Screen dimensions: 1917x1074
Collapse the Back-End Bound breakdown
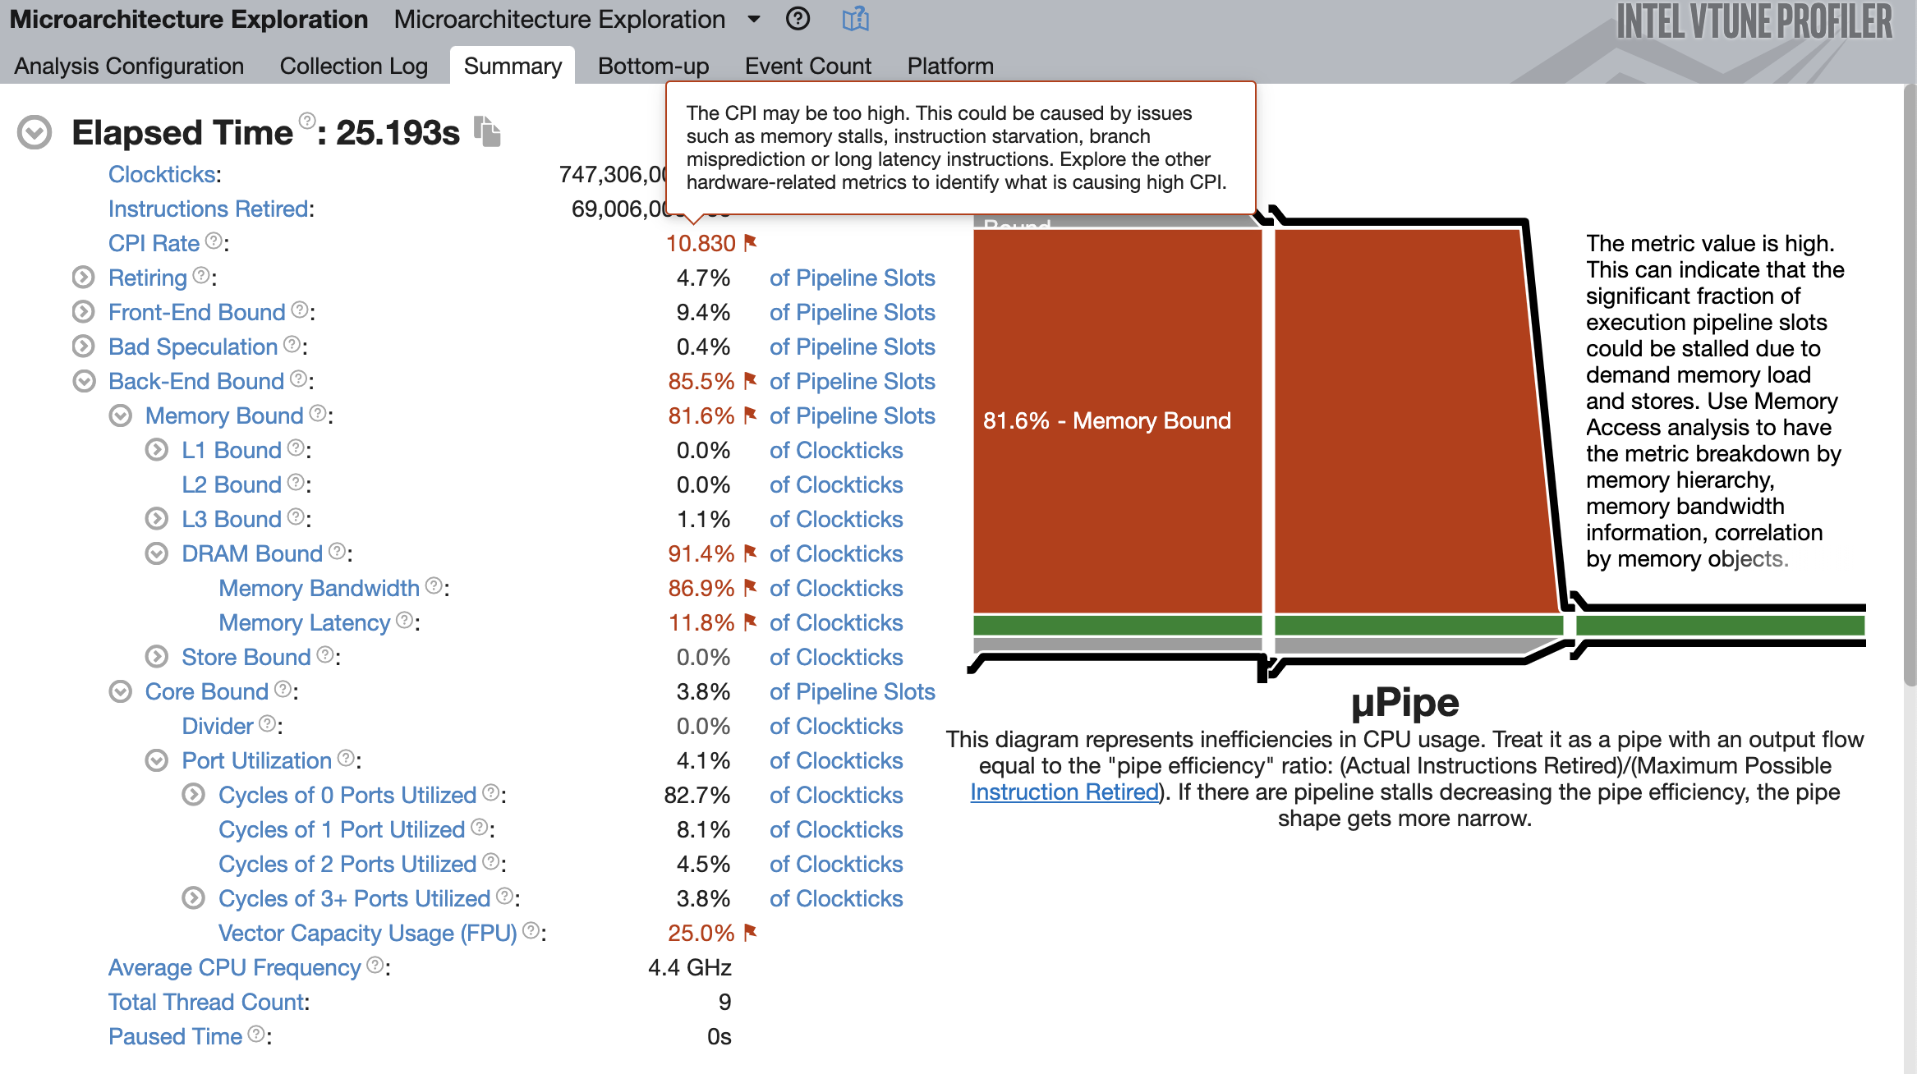pos(83,381)
